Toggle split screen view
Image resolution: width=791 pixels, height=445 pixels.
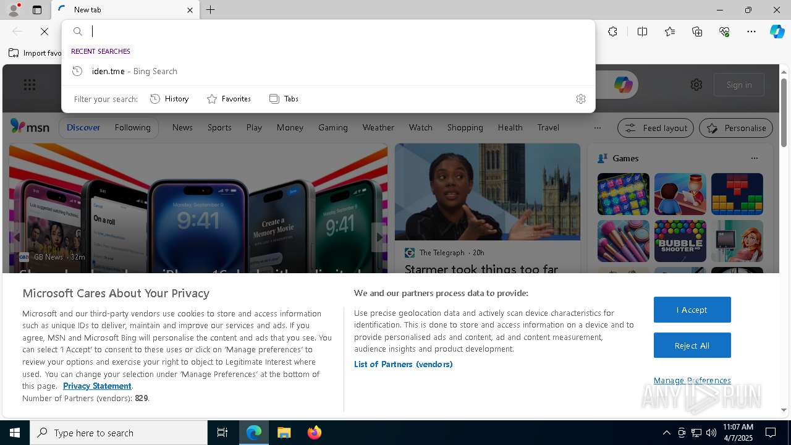click(642, 32)
